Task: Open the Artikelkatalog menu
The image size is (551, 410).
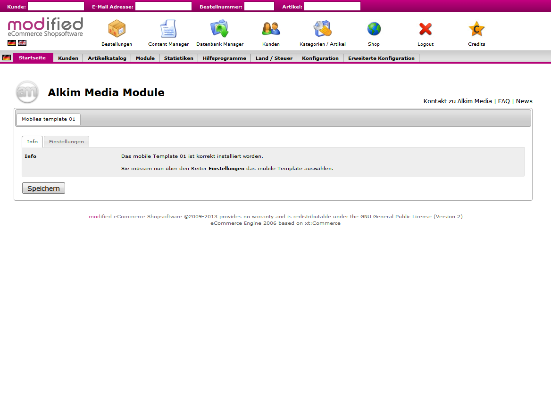Action: tap(107, 58)
